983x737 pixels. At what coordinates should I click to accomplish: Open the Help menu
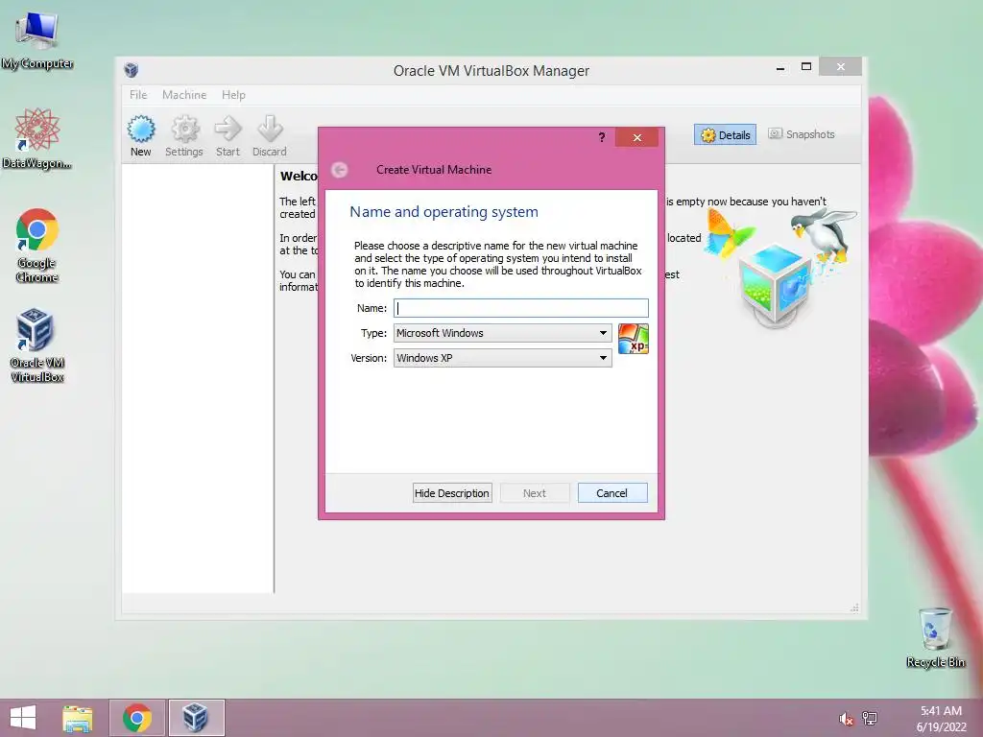[x=233, y=95]
